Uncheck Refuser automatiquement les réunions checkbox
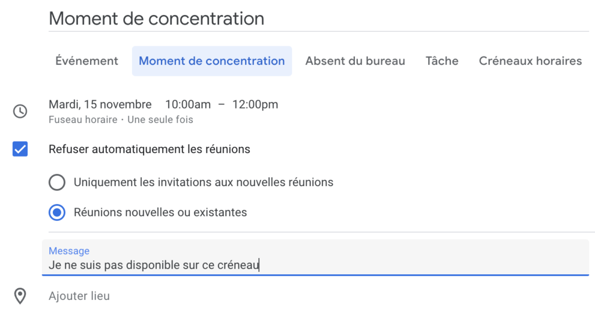Screen dimensions: 595x312 (x=20, y=149)
